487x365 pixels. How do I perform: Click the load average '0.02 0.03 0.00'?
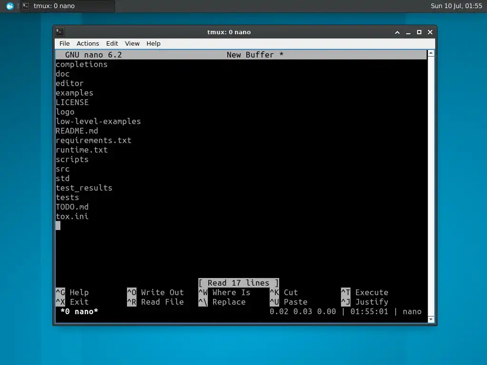coord(303,312)
